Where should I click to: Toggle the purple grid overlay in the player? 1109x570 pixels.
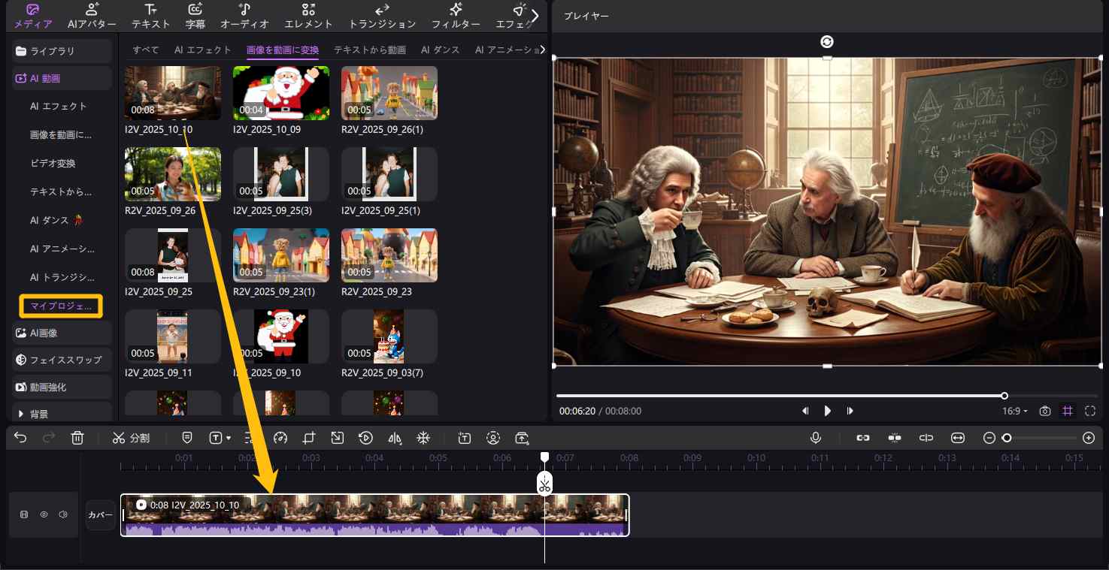click(x=1067, y=411)
